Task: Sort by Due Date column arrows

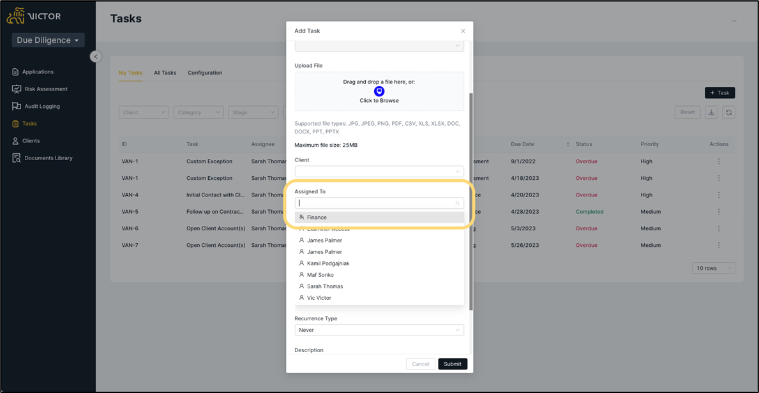Action: pyautogui.click(x=567, y=144)
